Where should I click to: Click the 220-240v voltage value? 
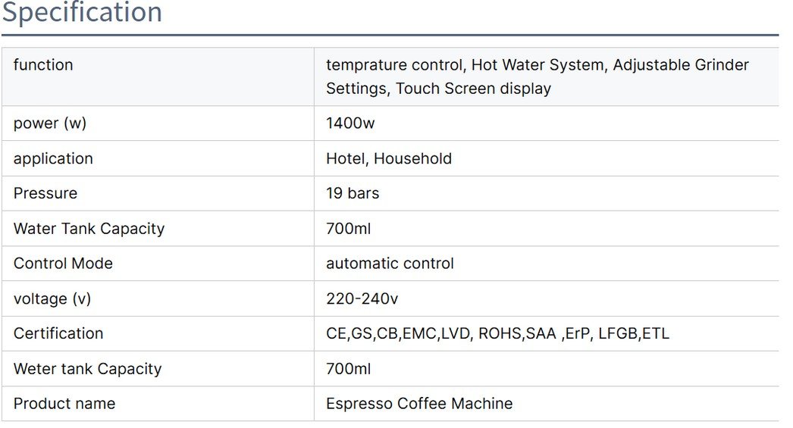point(362,298)
